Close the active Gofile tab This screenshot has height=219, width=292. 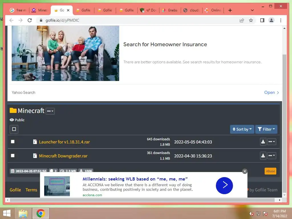pos(68,10)
